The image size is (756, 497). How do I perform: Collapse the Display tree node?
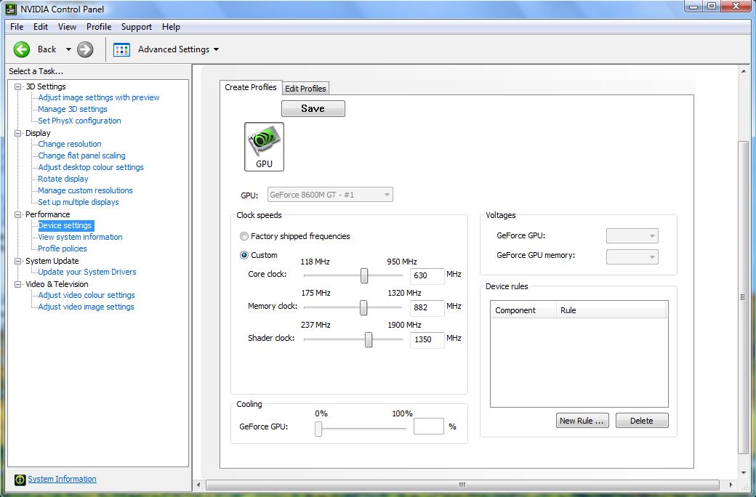pyautogui.click(x=18, y=133)
